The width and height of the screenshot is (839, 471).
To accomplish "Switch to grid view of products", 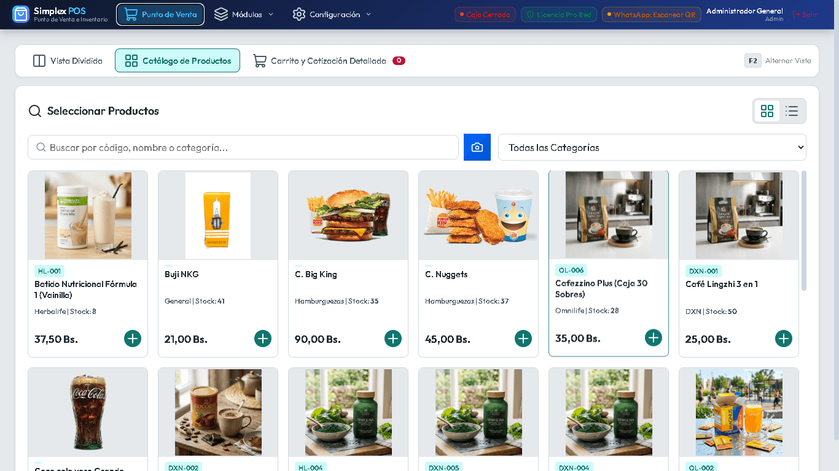I will [767, 111].
